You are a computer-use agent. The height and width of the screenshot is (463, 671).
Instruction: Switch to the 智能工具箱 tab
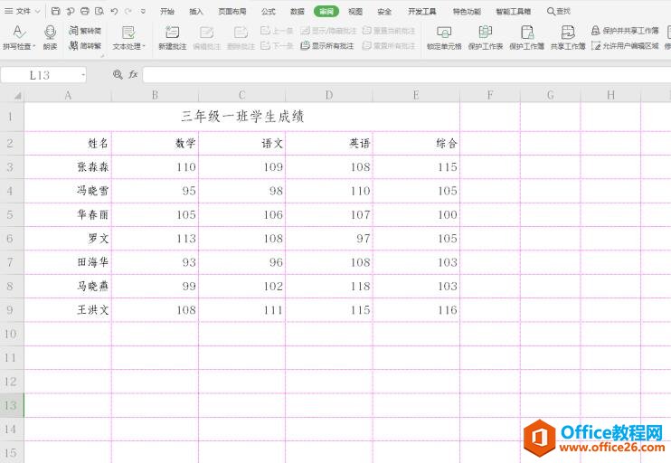coord(514,12)
